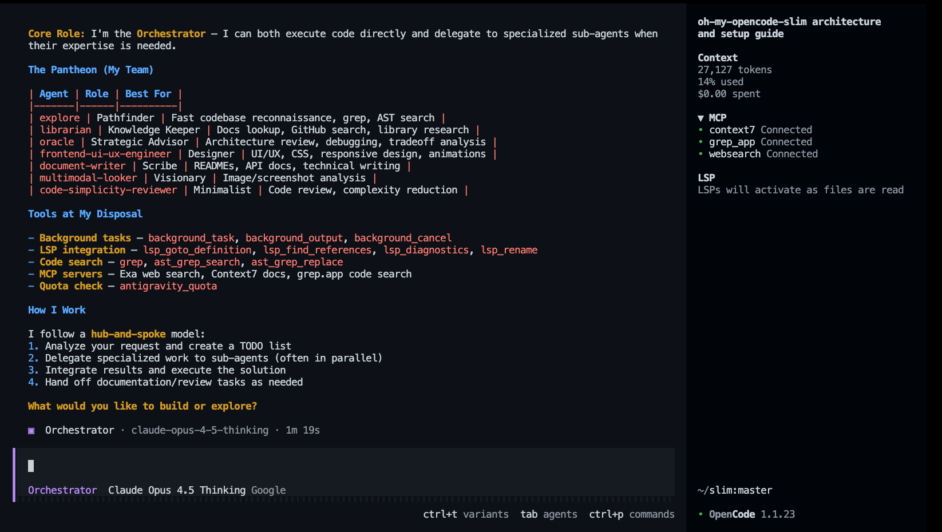Viewport: 942px width, 532px height.
Task: Click the context7 green status dot
Action: click(700, 130)
